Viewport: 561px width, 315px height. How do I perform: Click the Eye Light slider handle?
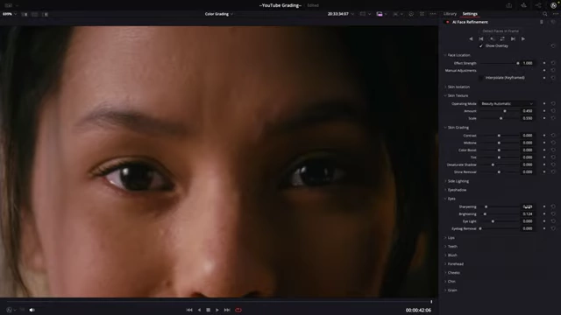point(493,221)
